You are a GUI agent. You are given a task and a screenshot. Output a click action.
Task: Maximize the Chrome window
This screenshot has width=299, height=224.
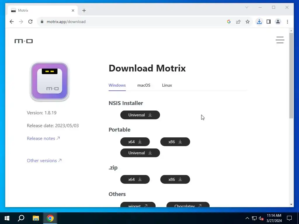(x=273, y=7)
